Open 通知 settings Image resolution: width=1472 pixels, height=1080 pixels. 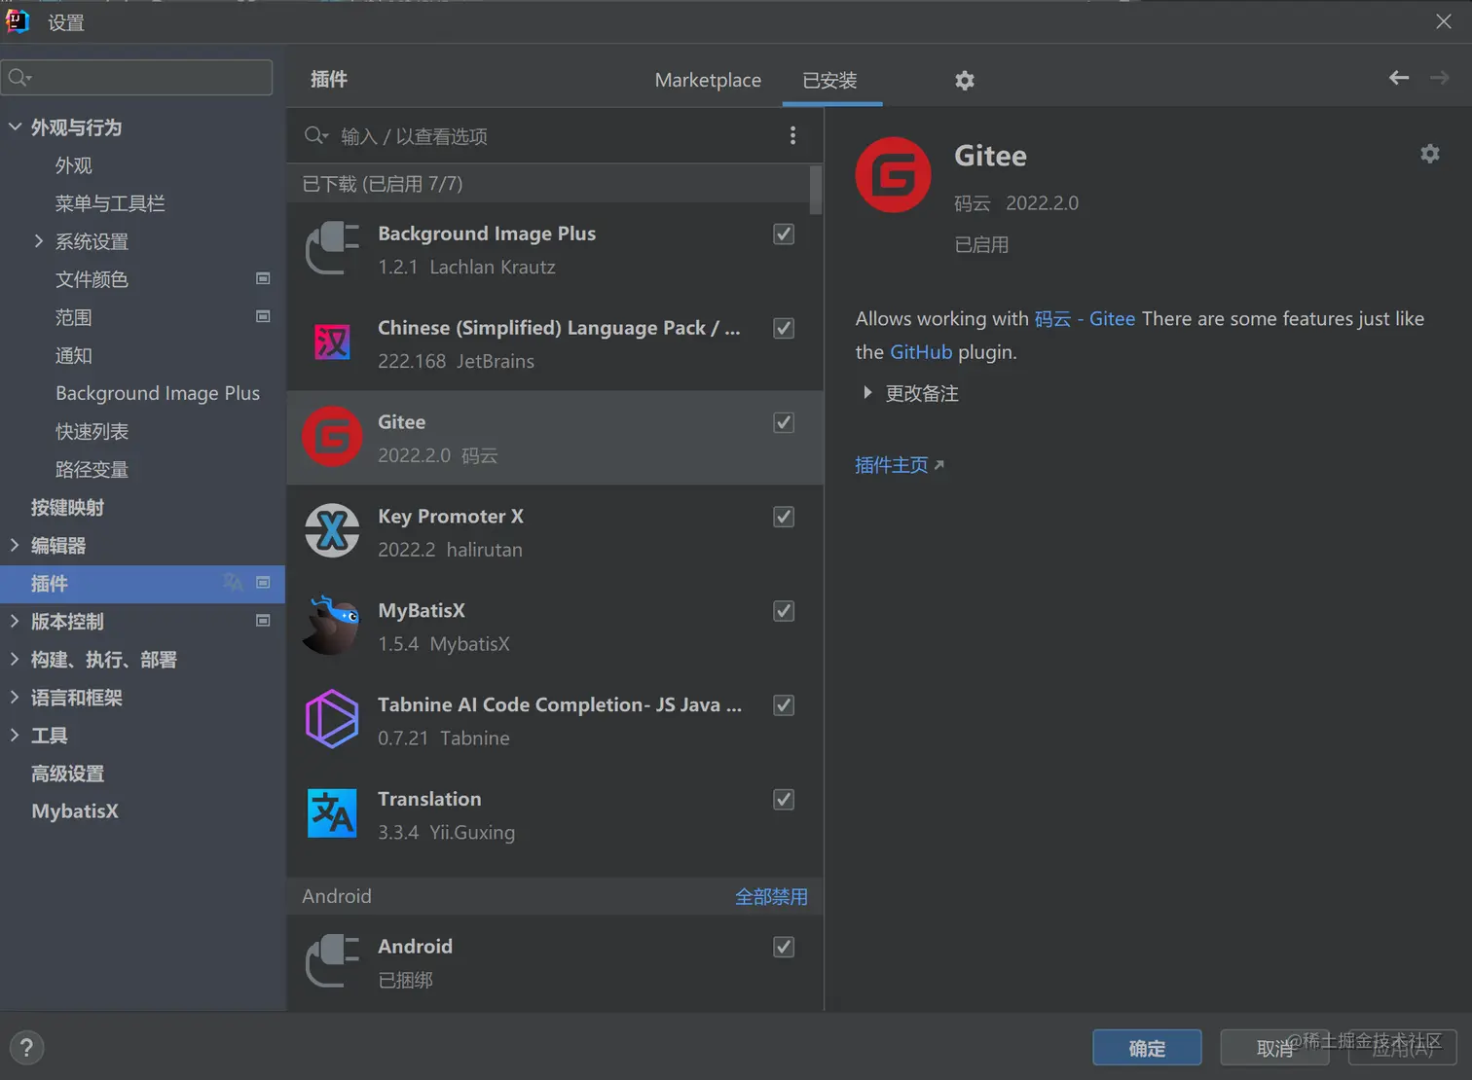74,355
